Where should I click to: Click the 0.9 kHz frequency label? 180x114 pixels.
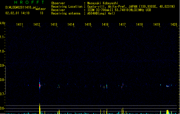click(2, 66)
